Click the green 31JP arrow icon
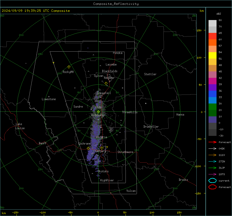 [212, 168]
